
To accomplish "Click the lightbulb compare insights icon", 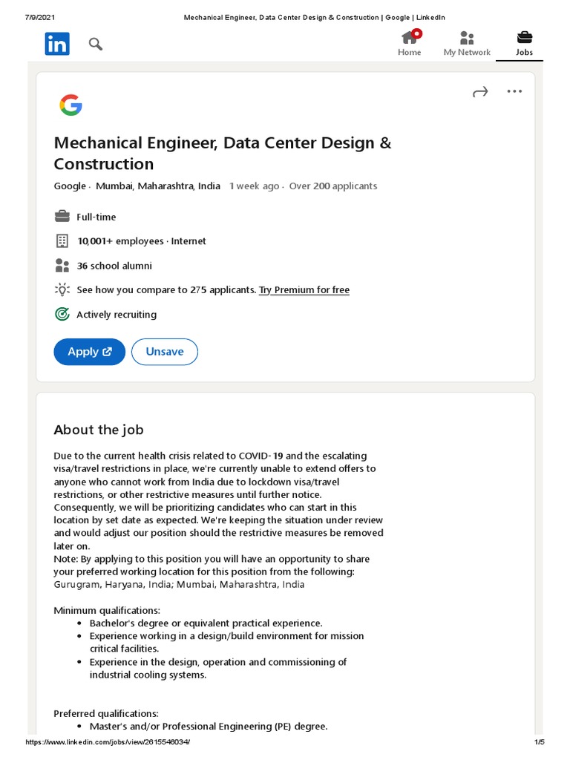I will (x=62, y=289).
